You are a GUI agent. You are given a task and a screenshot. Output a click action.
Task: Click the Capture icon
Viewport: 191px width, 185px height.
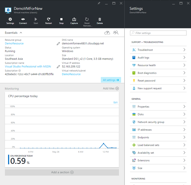[74, 19]
